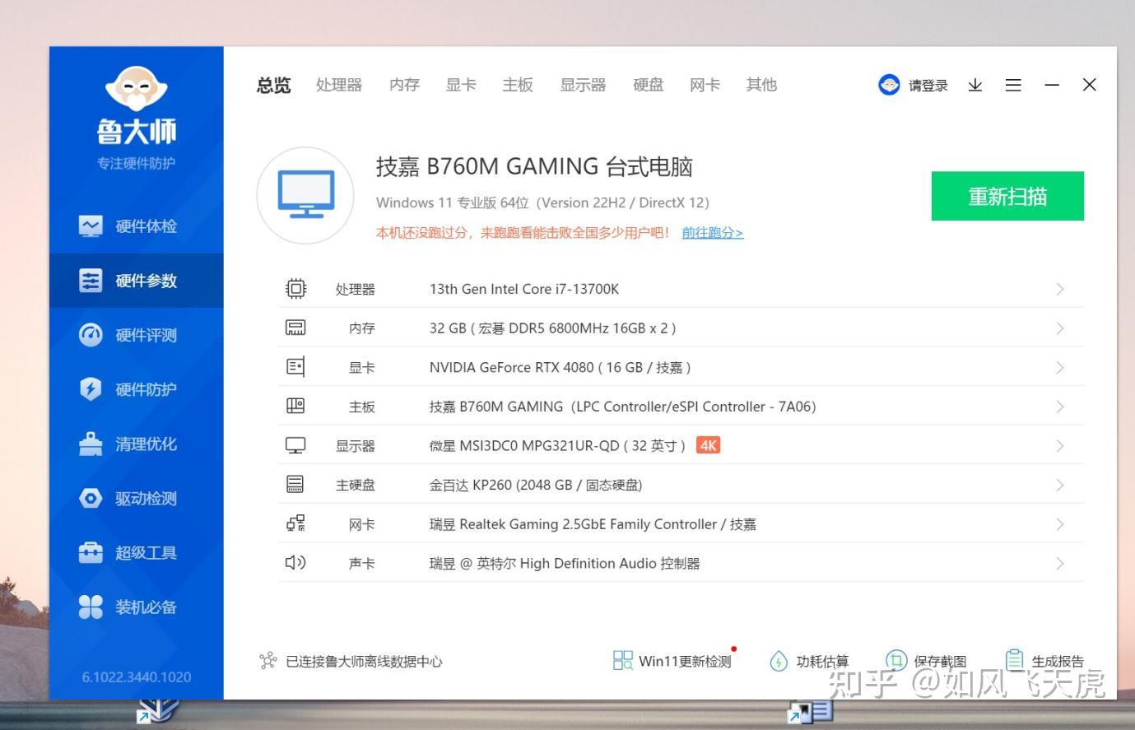This screenshot has width=1135, height=730.
Task: Expand the 网卡 row chevron
Action: (x=1060, y=524)
